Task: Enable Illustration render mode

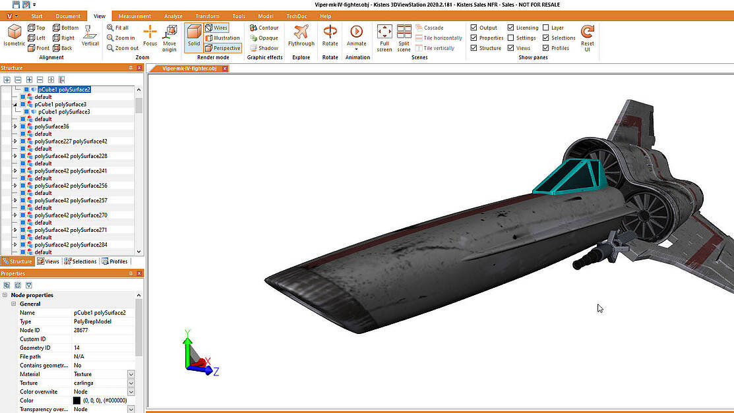Action: click(223, 38)
